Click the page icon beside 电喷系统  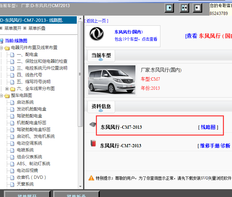12,151
